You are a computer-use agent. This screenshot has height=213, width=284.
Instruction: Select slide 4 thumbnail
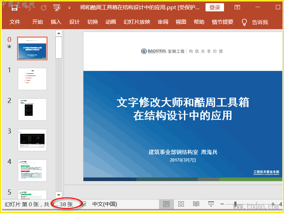pos(32,170)
